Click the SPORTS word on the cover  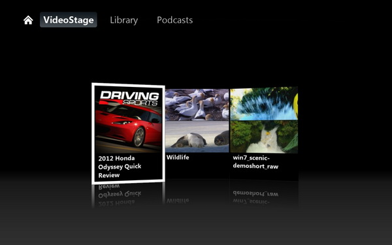pyautogui.click(x=140, y=103)
